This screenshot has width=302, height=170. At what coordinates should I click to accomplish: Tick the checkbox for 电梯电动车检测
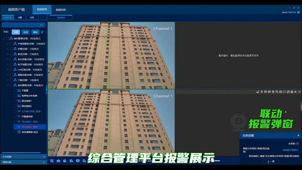(x=15, y=96)
